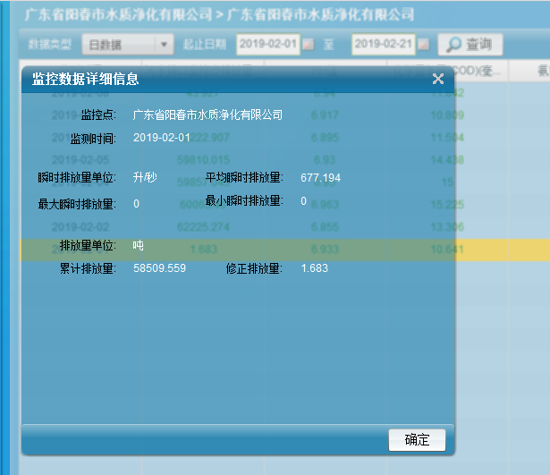Click the 最小瞬时排放量 label
The width and height of the screenshot is (550, 475).
(244, 201)
